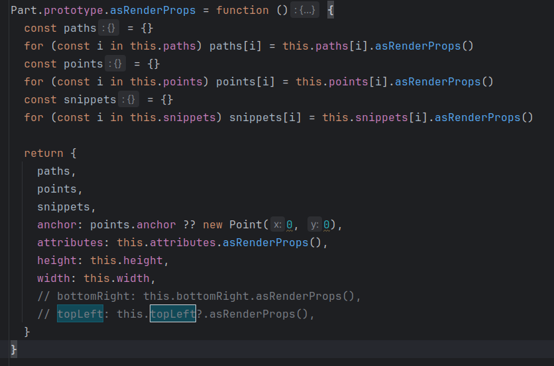This screenshot has height=366, width=554.
Task: Click the highlighted topLeft key in the comment
Action: point(80,314)
